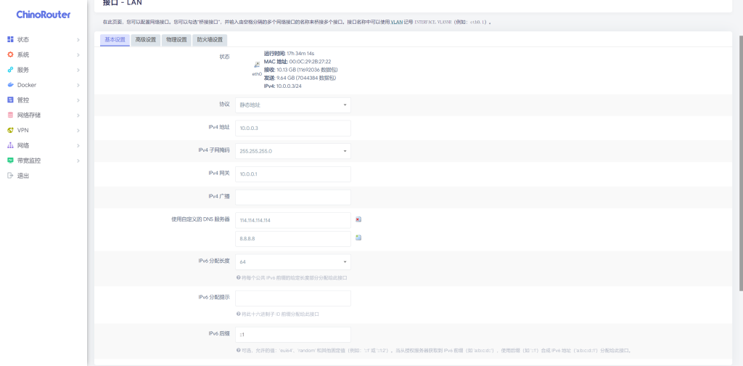The image size is (743, 366).
Task: Expand the 带宽监控 menu chevron
Action: click(78, 161)
